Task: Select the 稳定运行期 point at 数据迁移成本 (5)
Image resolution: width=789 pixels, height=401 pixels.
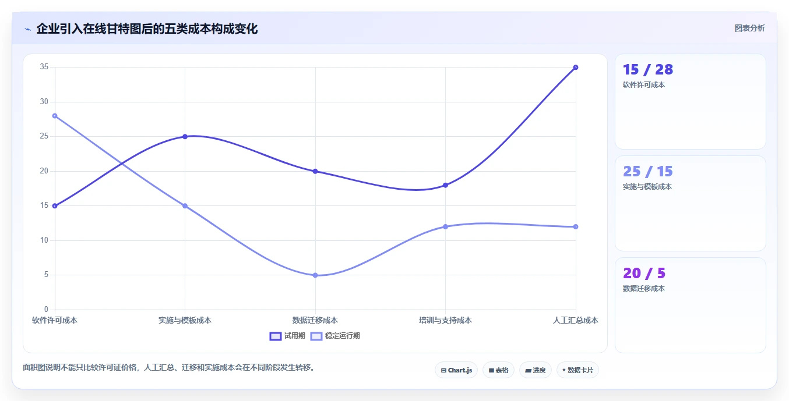Action: (315, 275)
